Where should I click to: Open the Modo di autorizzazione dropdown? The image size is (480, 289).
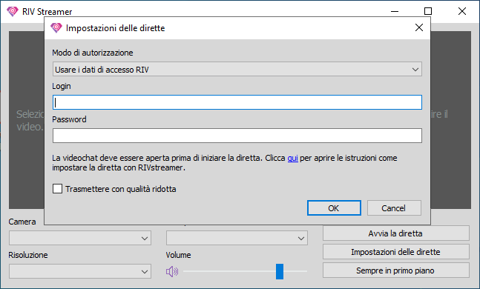pyautogui.click(x=237, y=70)
